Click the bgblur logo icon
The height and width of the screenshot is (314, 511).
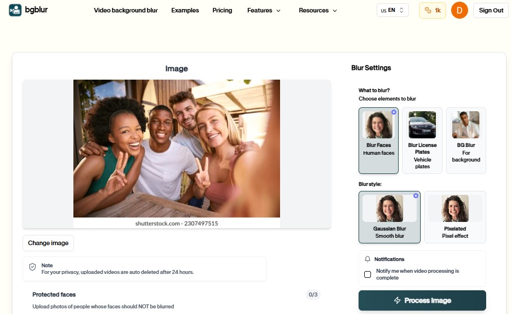15,10
